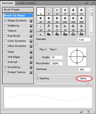Create a new brush preset
96x114 pixels.
(81, 111)
